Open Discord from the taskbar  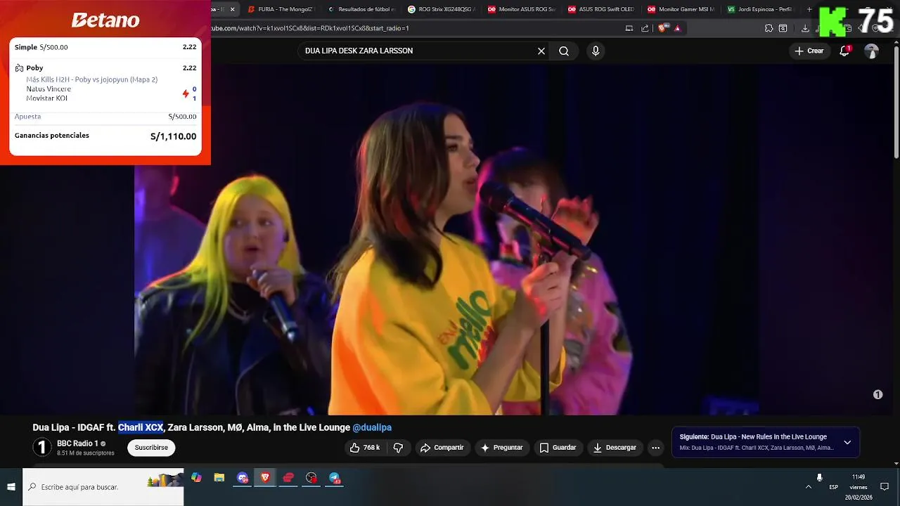coord(243,478)
